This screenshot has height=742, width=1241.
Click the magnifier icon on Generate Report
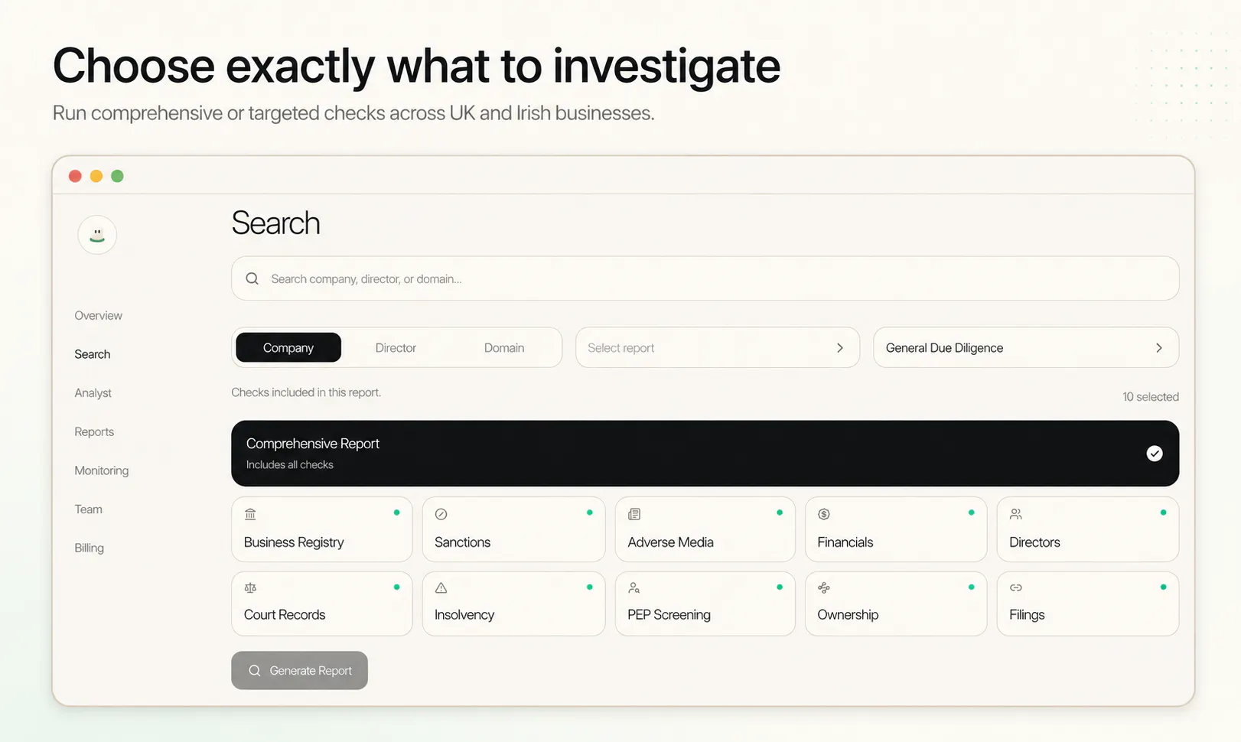click(x=255, y=670)
